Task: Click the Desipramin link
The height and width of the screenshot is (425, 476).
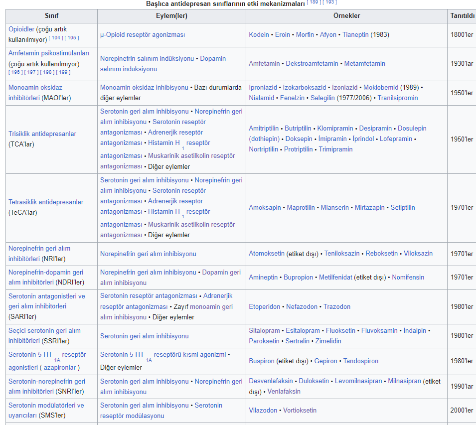Action: point(375,129)
